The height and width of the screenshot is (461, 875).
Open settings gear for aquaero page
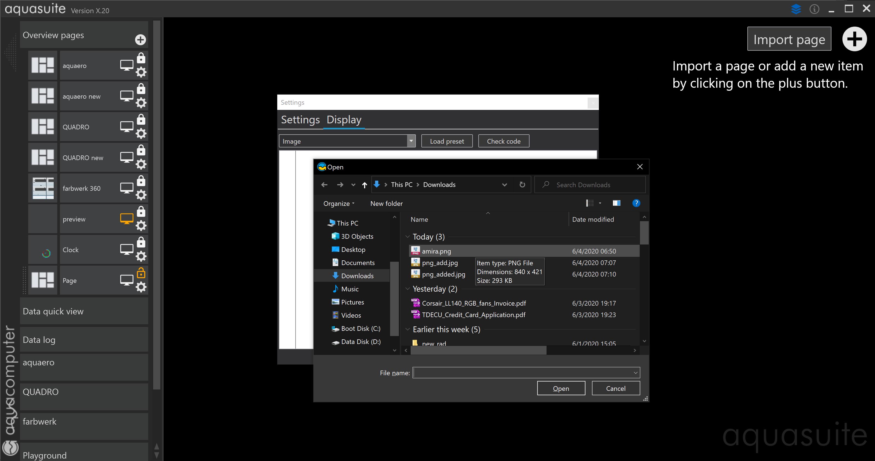(141, 72)
